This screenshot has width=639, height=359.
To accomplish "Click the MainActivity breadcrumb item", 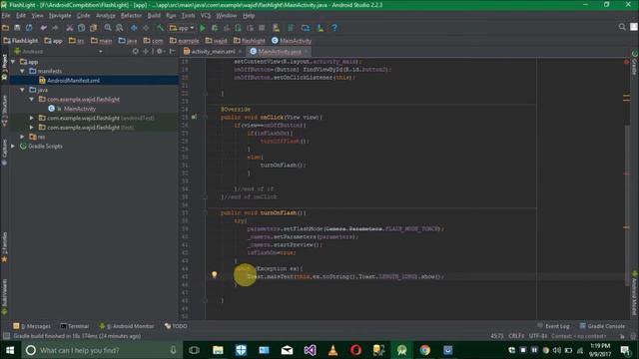I will [x=292, y=41].
